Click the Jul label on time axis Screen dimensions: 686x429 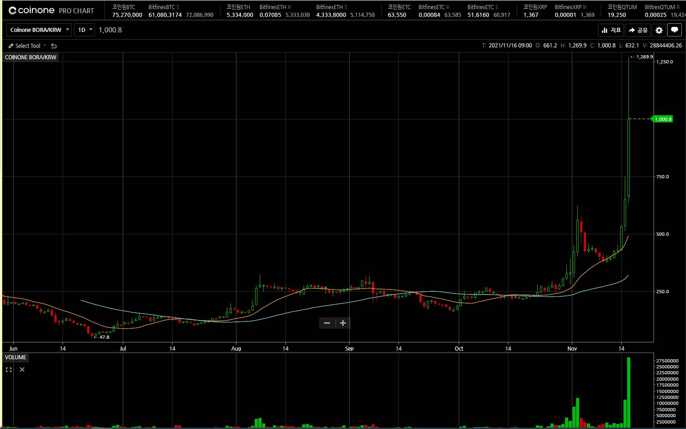123,348
